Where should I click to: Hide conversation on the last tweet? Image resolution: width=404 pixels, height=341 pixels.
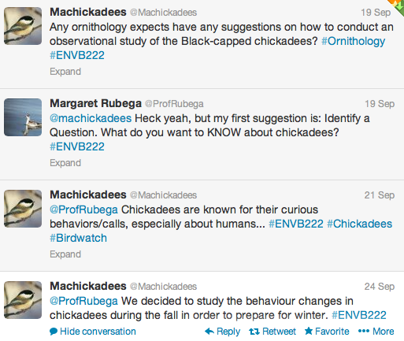[93, 332]
